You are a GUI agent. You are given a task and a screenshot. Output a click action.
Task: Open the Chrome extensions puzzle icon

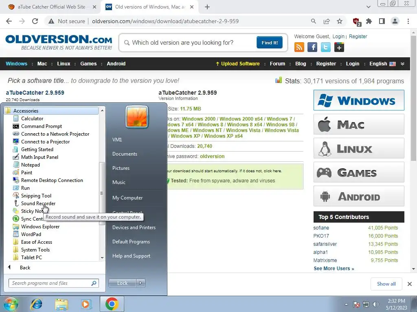tap(369, 21)
